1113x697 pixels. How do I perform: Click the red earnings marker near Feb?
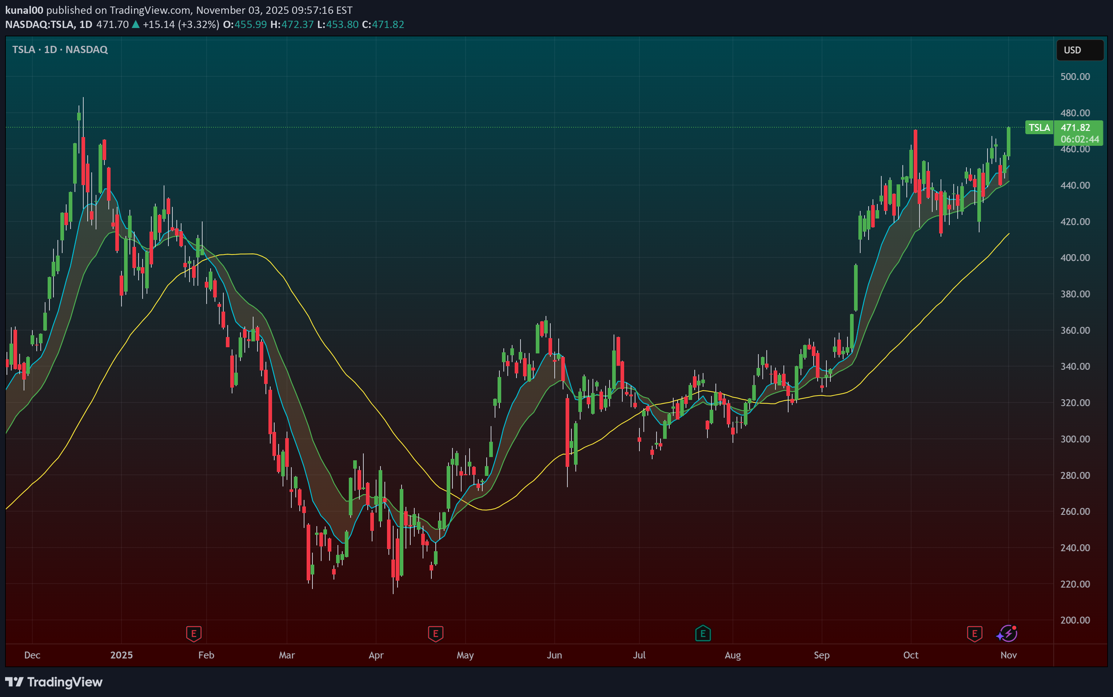click(194, 633)
